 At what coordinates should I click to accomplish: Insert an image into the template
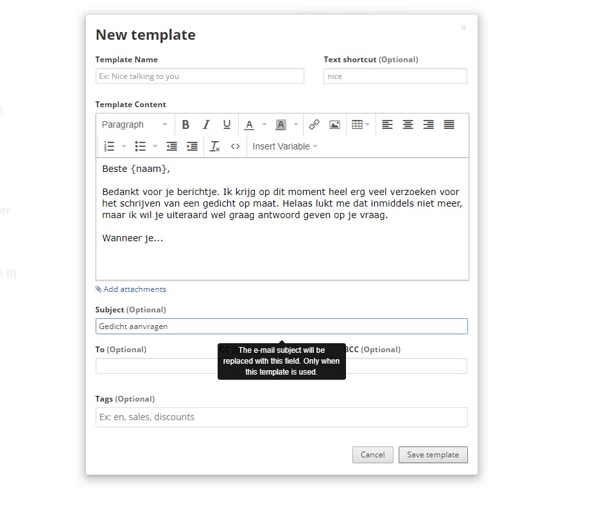(x=334, y=124)
